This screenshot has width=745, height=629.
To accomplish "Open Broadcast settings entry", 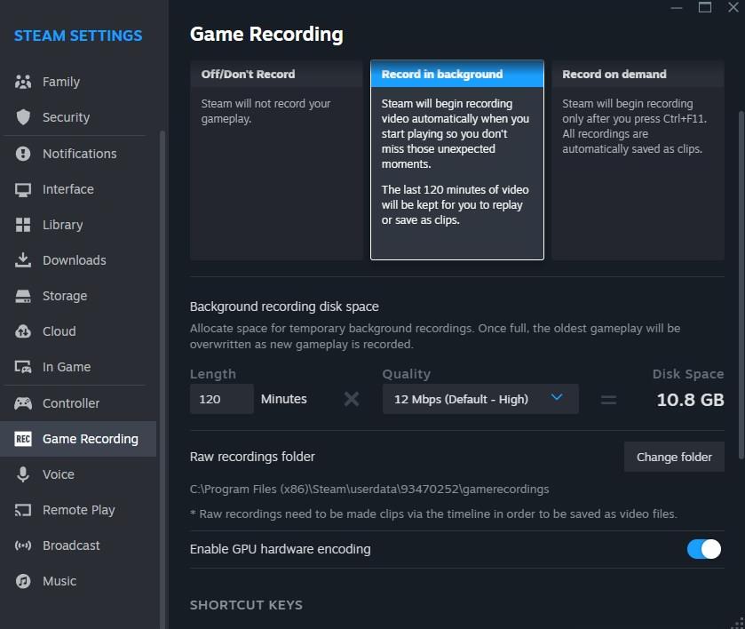I will (x=71, y=545).
